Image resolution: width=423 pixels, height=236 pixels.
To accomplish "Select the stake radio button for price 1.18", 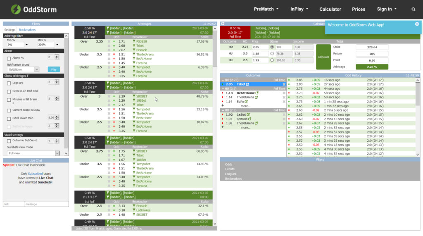I will click(x=271, y=53).
